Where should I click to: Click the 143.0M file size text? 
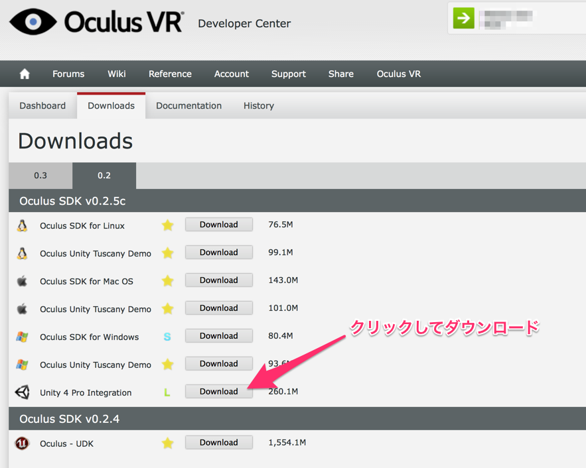click(x=283, y=280)
